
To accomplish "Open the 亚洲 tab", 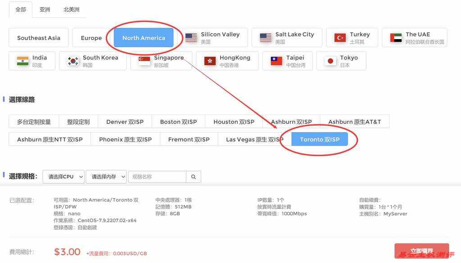I will 45,10.
